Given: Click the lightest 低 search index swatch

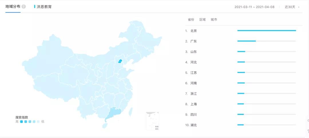Looking at the screenshot, I should coord(38,122).
